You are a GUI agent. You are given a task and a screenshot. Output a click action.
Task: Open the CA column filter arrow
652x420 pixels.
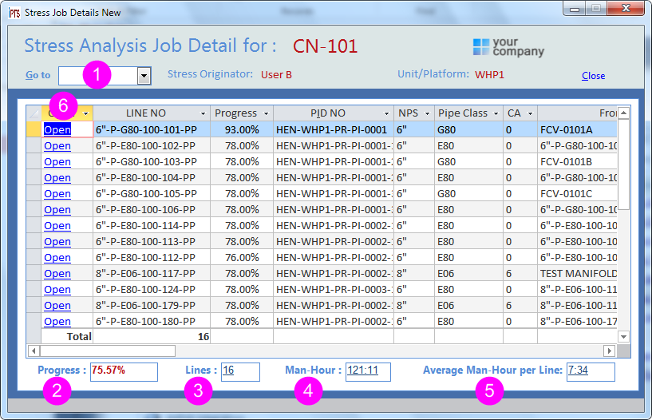(530, 113)
